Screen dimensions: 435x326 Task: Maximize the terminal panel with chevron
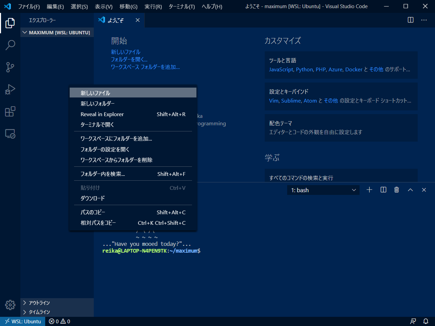coord(410,190)
